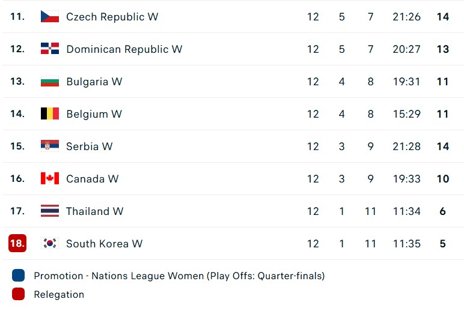Click the Thailand flag icon
This screenshot has width=464, height=317.
pos(50,211)
